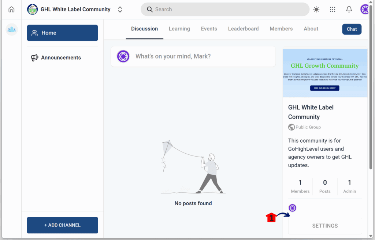Switch to the Learning tab
This screenshot has height=240, width=375.
coord(179,29)
